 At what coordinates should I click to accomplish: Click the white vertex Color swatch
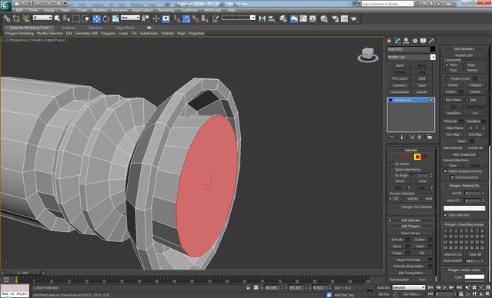tap(474, 277)
